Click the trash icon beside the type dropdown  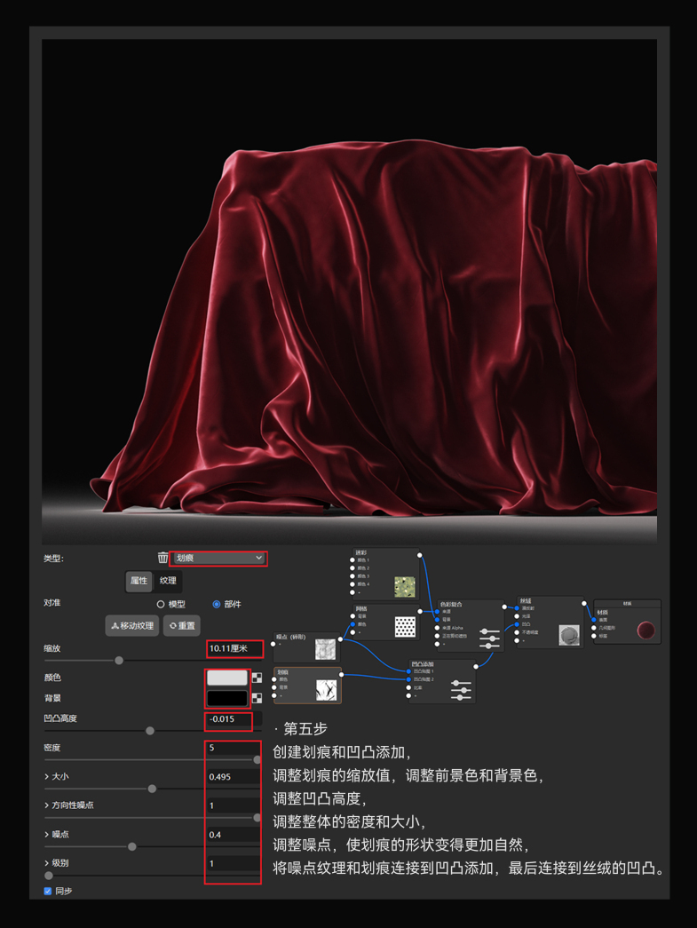point(162,558)
